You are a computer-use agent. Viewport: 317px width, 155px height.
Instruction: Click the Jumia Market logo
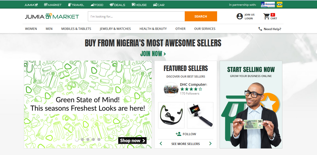tap(52, 17)
